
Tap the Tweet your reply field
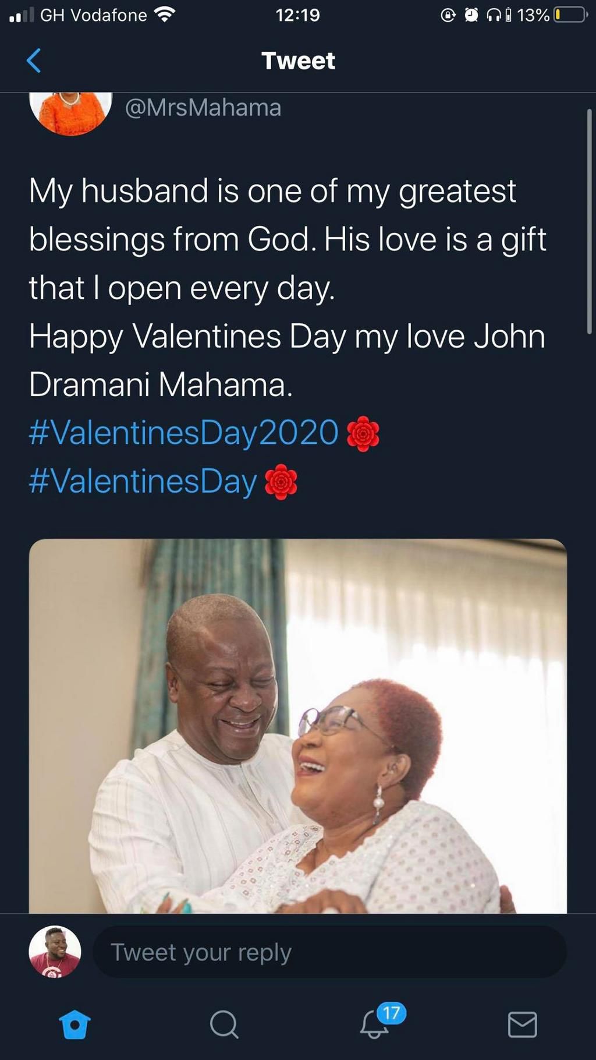329,952
